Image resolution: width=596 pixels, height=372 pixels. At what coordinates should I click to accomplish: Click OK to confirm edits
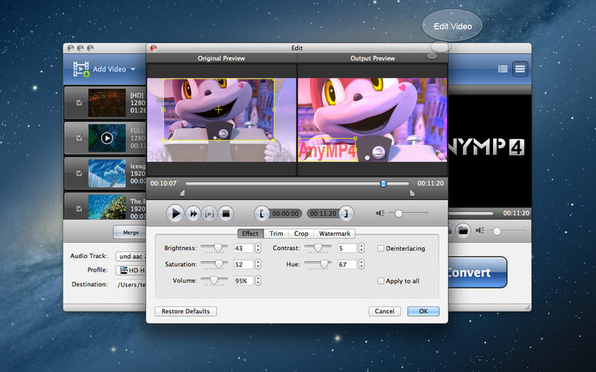pos(423,311)
